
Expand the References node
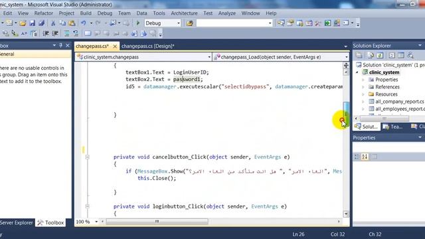tap(363, 87)
